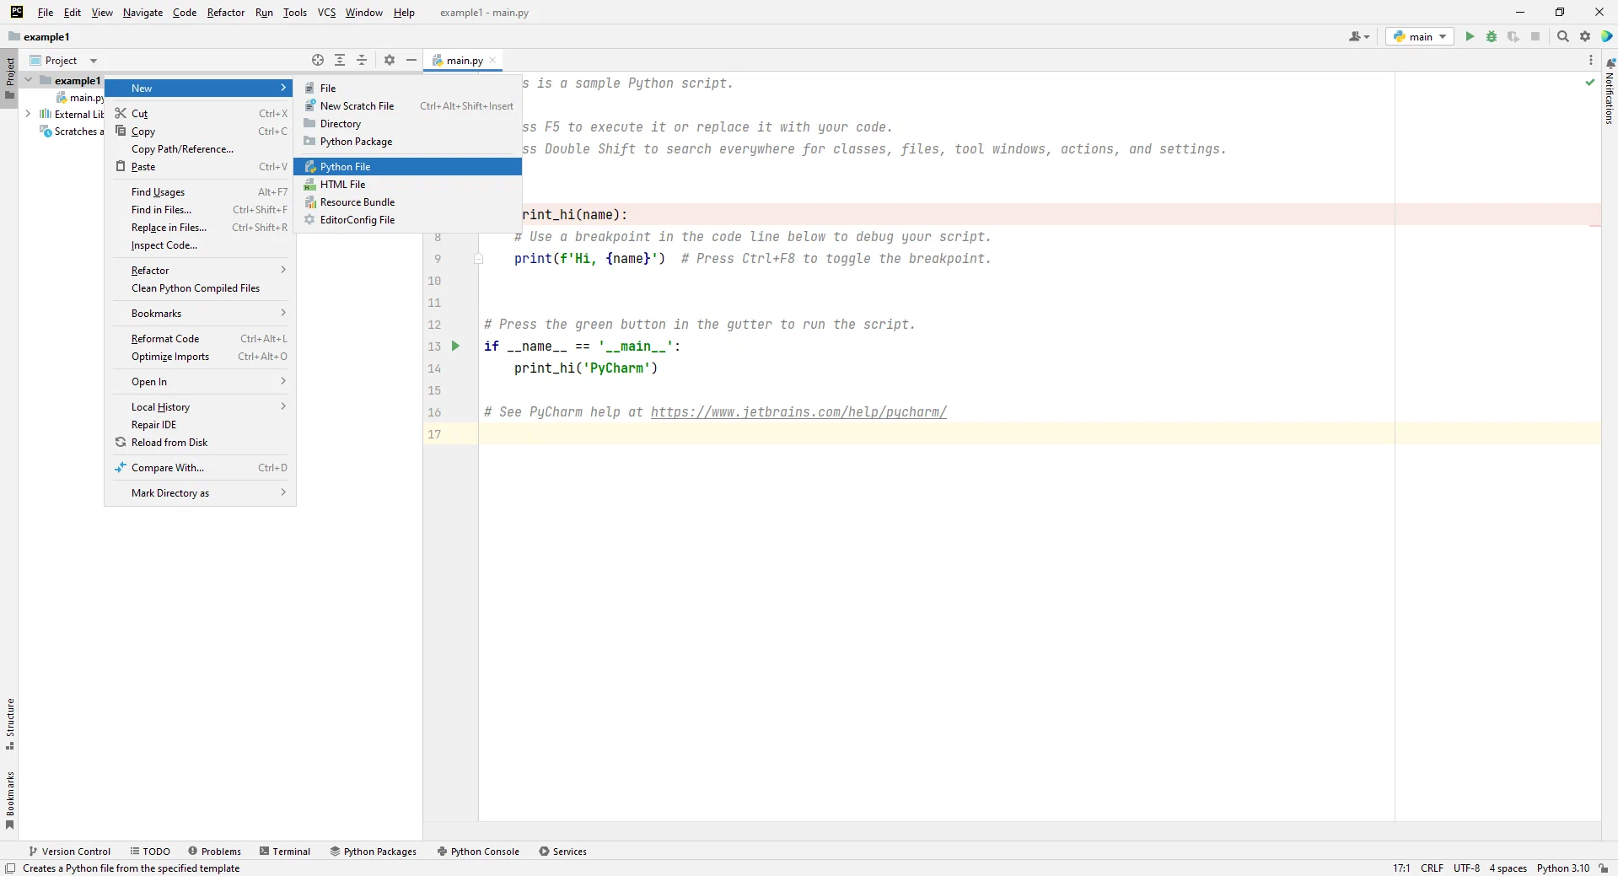Viewport: 1618px width, 876px height.
Task: Open Notifications side panel
Action: click(1610, 93)
